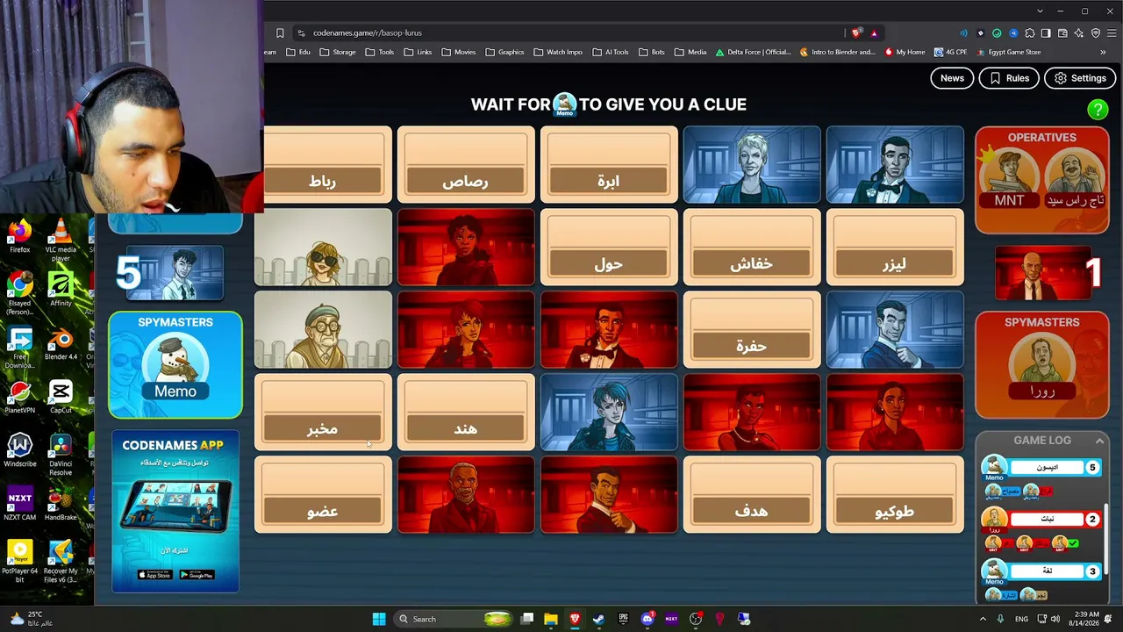Select the word card طوكيو
The image size is (1123, 632).
tap(895, 494)
